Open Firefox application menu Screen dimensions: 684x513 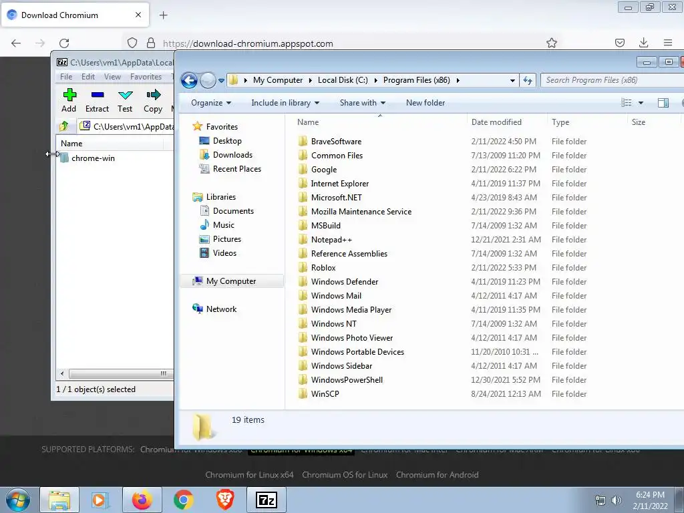[668, 43]
